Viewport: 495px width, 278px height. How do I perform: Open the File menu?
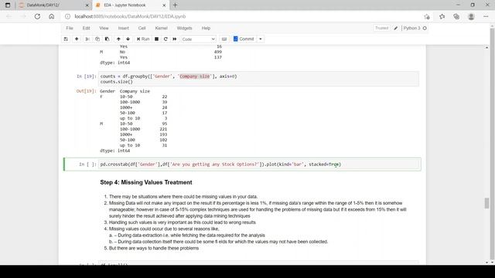70,28
